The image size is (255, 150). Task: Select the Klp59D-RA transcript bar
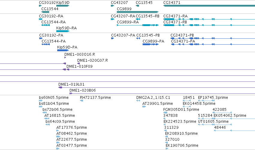[x=63, y=31]
